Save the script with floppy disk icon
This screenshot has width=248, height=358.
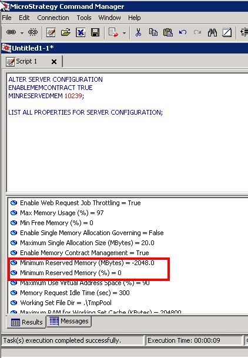[95, 32]
